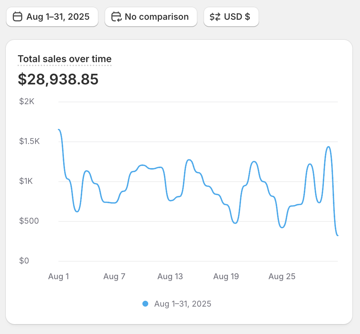Image resolution: width=360 pixels, height=334 pixels.
Task: Click the currency exchange arrows icon
Action: coord(215,17)
